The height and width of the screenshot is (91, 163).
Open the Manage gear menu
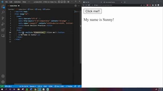point(3,82)
